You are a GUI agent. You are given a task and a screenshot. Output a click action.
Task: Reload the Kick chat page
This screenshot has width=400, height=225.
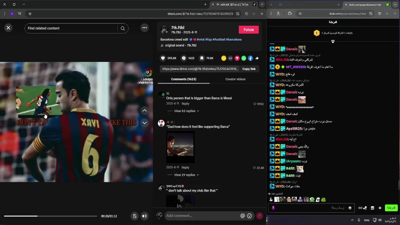[380, 14]
